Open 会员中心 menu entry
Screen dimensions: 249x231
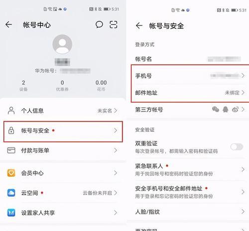click(63, 173)
